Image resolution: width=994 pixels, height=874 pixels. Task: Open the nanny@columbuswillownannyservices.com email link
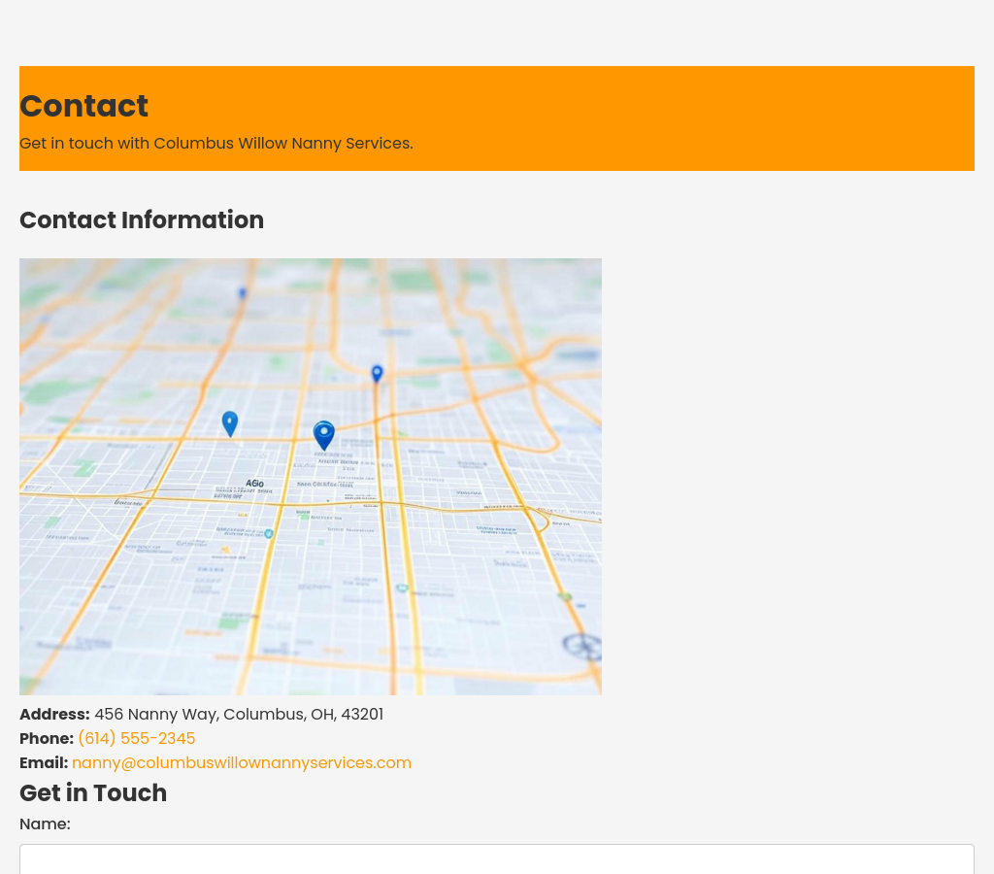pyautogui.click(x=241, y=762)
